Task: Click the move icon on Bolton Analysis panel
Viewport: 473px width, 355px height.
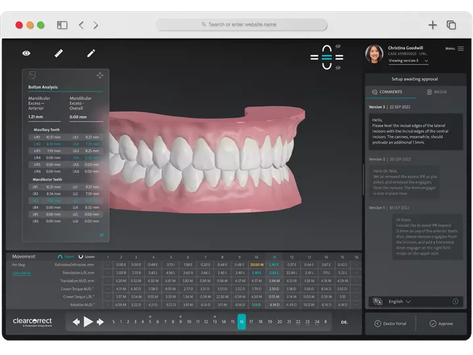Action: (100, 75)
